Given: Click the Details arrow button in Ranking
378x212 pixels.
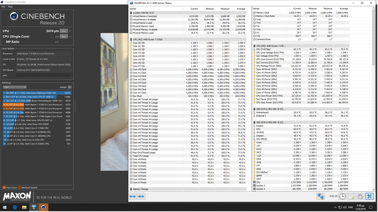Looking at the screenshot, I should [70, 87].
